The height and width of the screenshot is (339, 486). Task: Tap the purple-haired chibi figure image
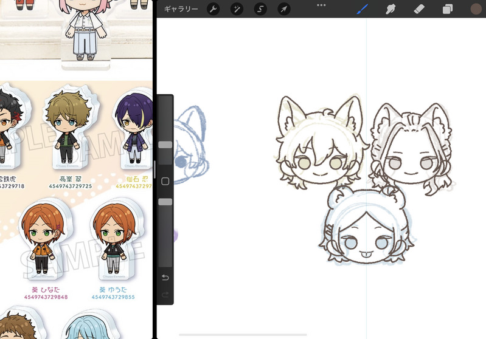click(x=134, y=128)
